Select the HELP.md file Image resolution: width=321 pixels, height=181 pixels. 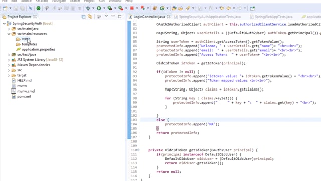pos(24,80)
